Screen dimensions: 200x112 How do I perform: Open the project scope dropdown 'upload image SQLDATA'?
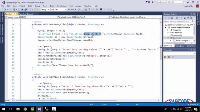pyautogui.click(x=31, y=17)
